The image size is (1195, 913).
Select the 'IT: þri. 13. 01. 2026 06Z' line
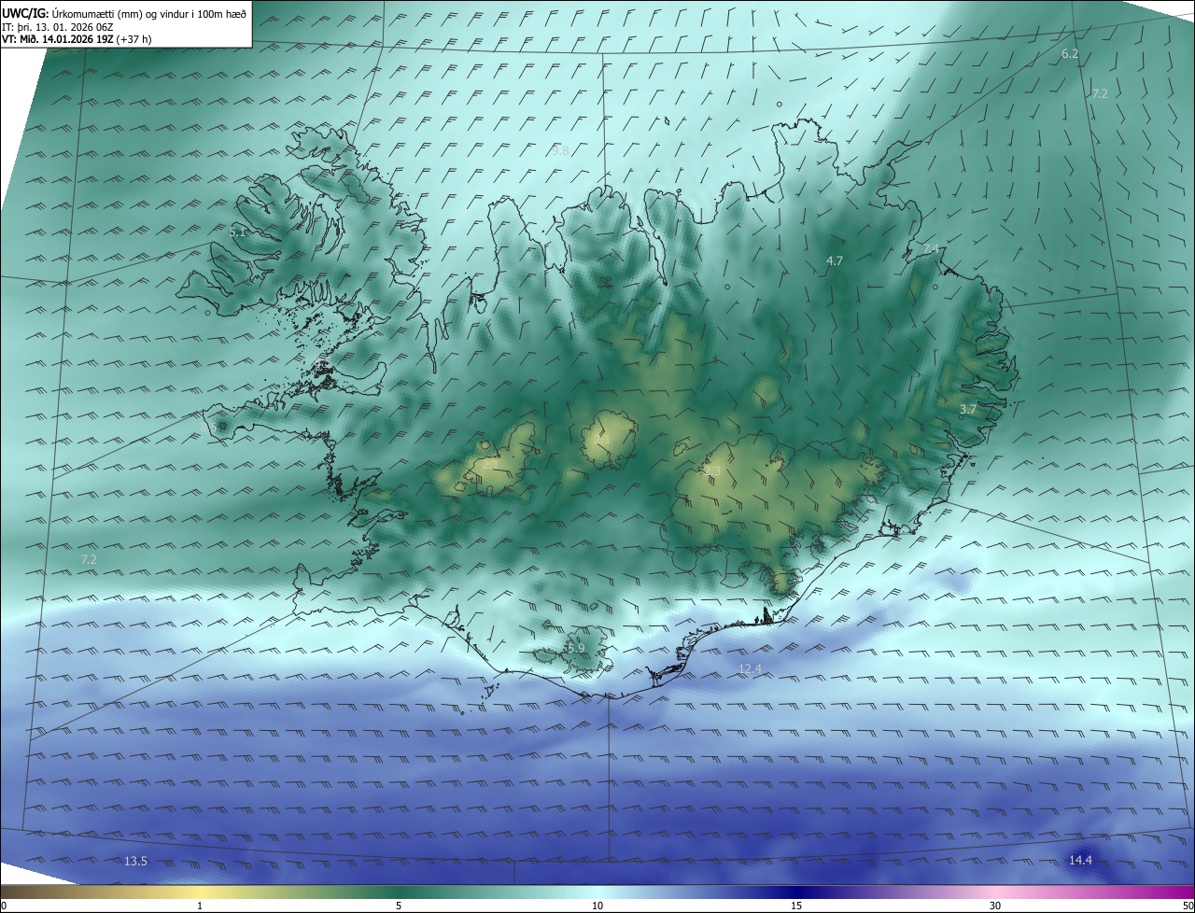coord(58,27)
